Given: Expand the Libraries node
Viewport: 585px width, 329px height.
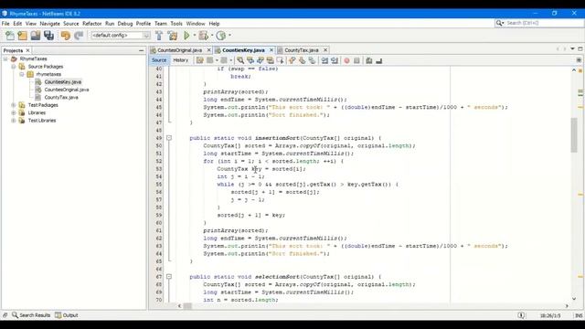Looking at the screenshot, I should 14,112.
